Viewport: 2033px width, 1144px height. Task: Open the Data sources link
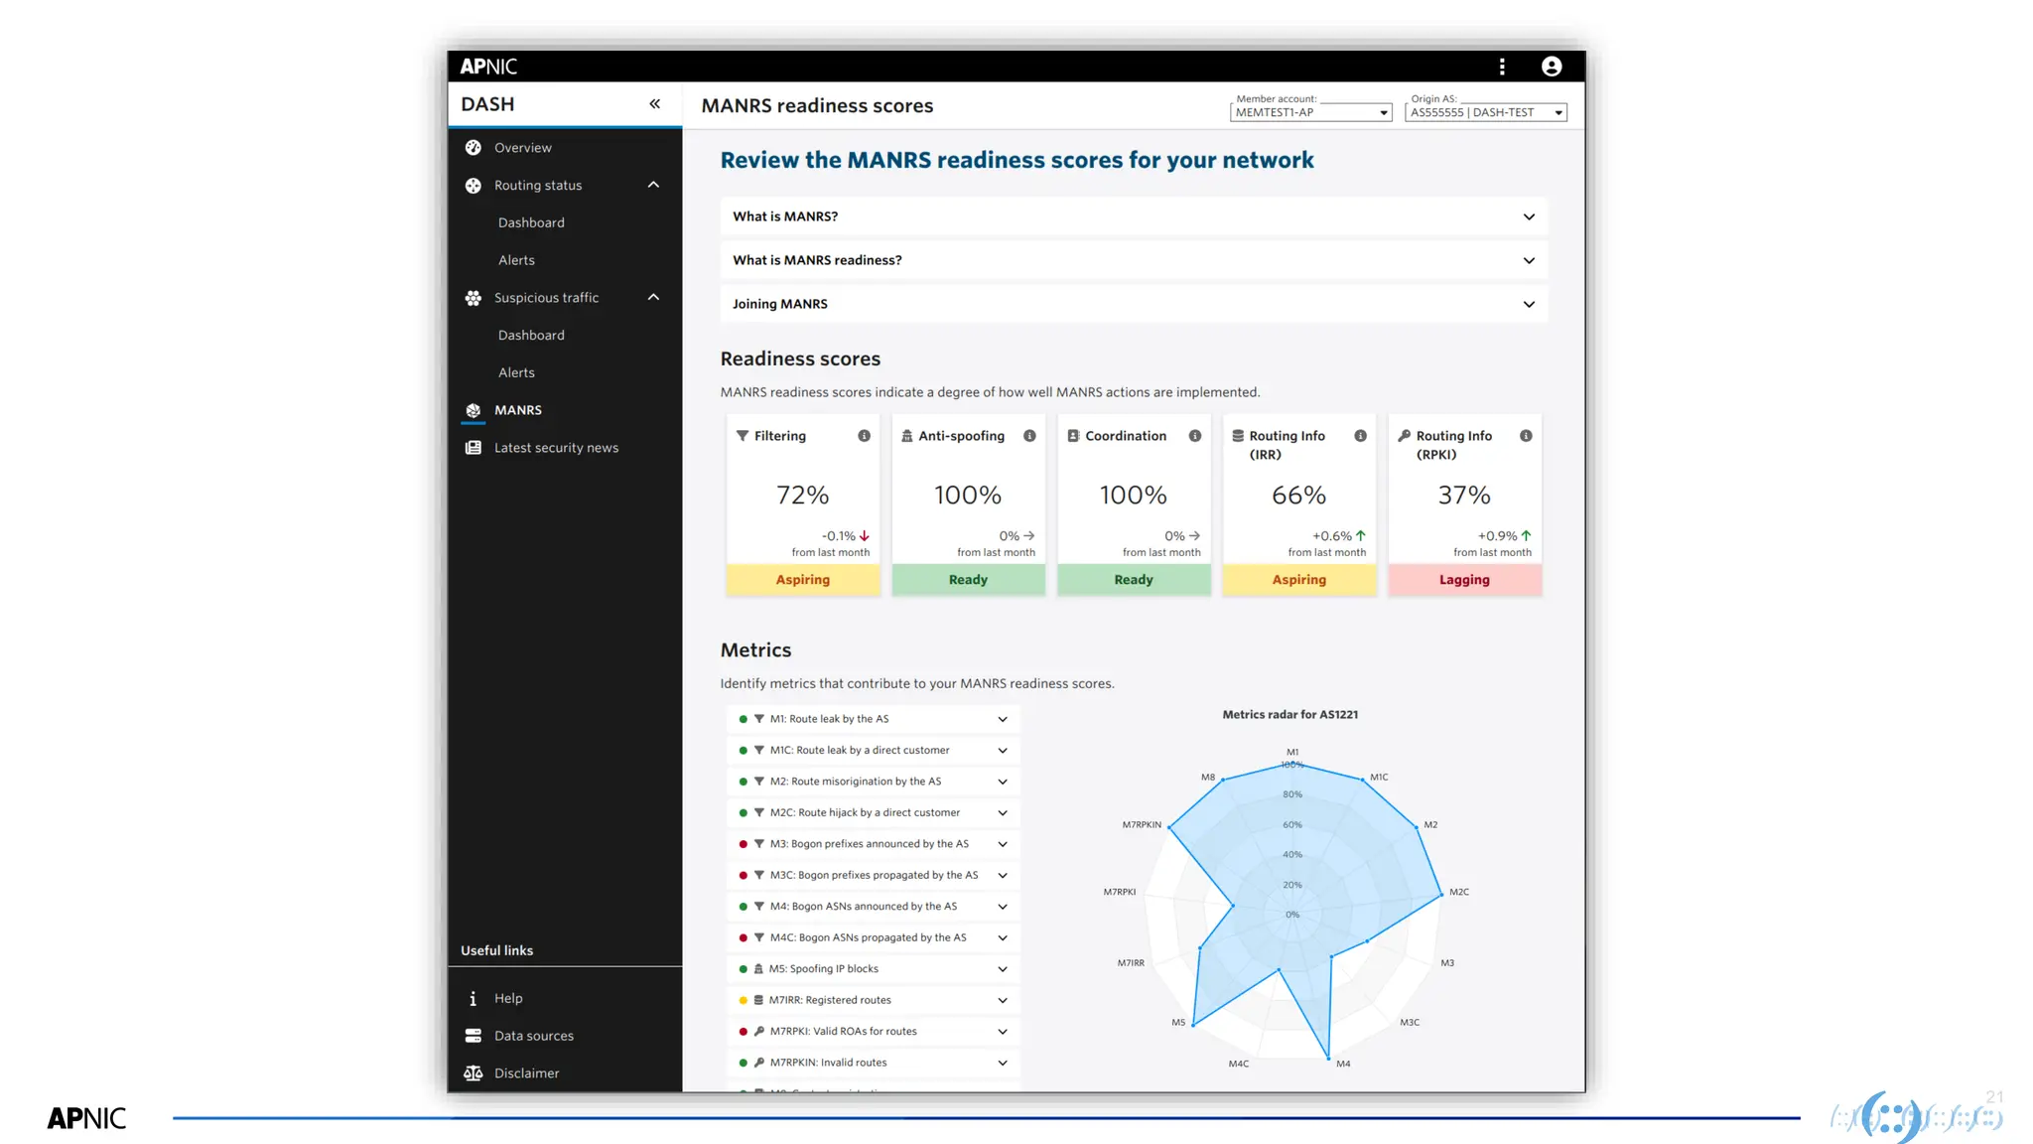(x=533, y=1036)
